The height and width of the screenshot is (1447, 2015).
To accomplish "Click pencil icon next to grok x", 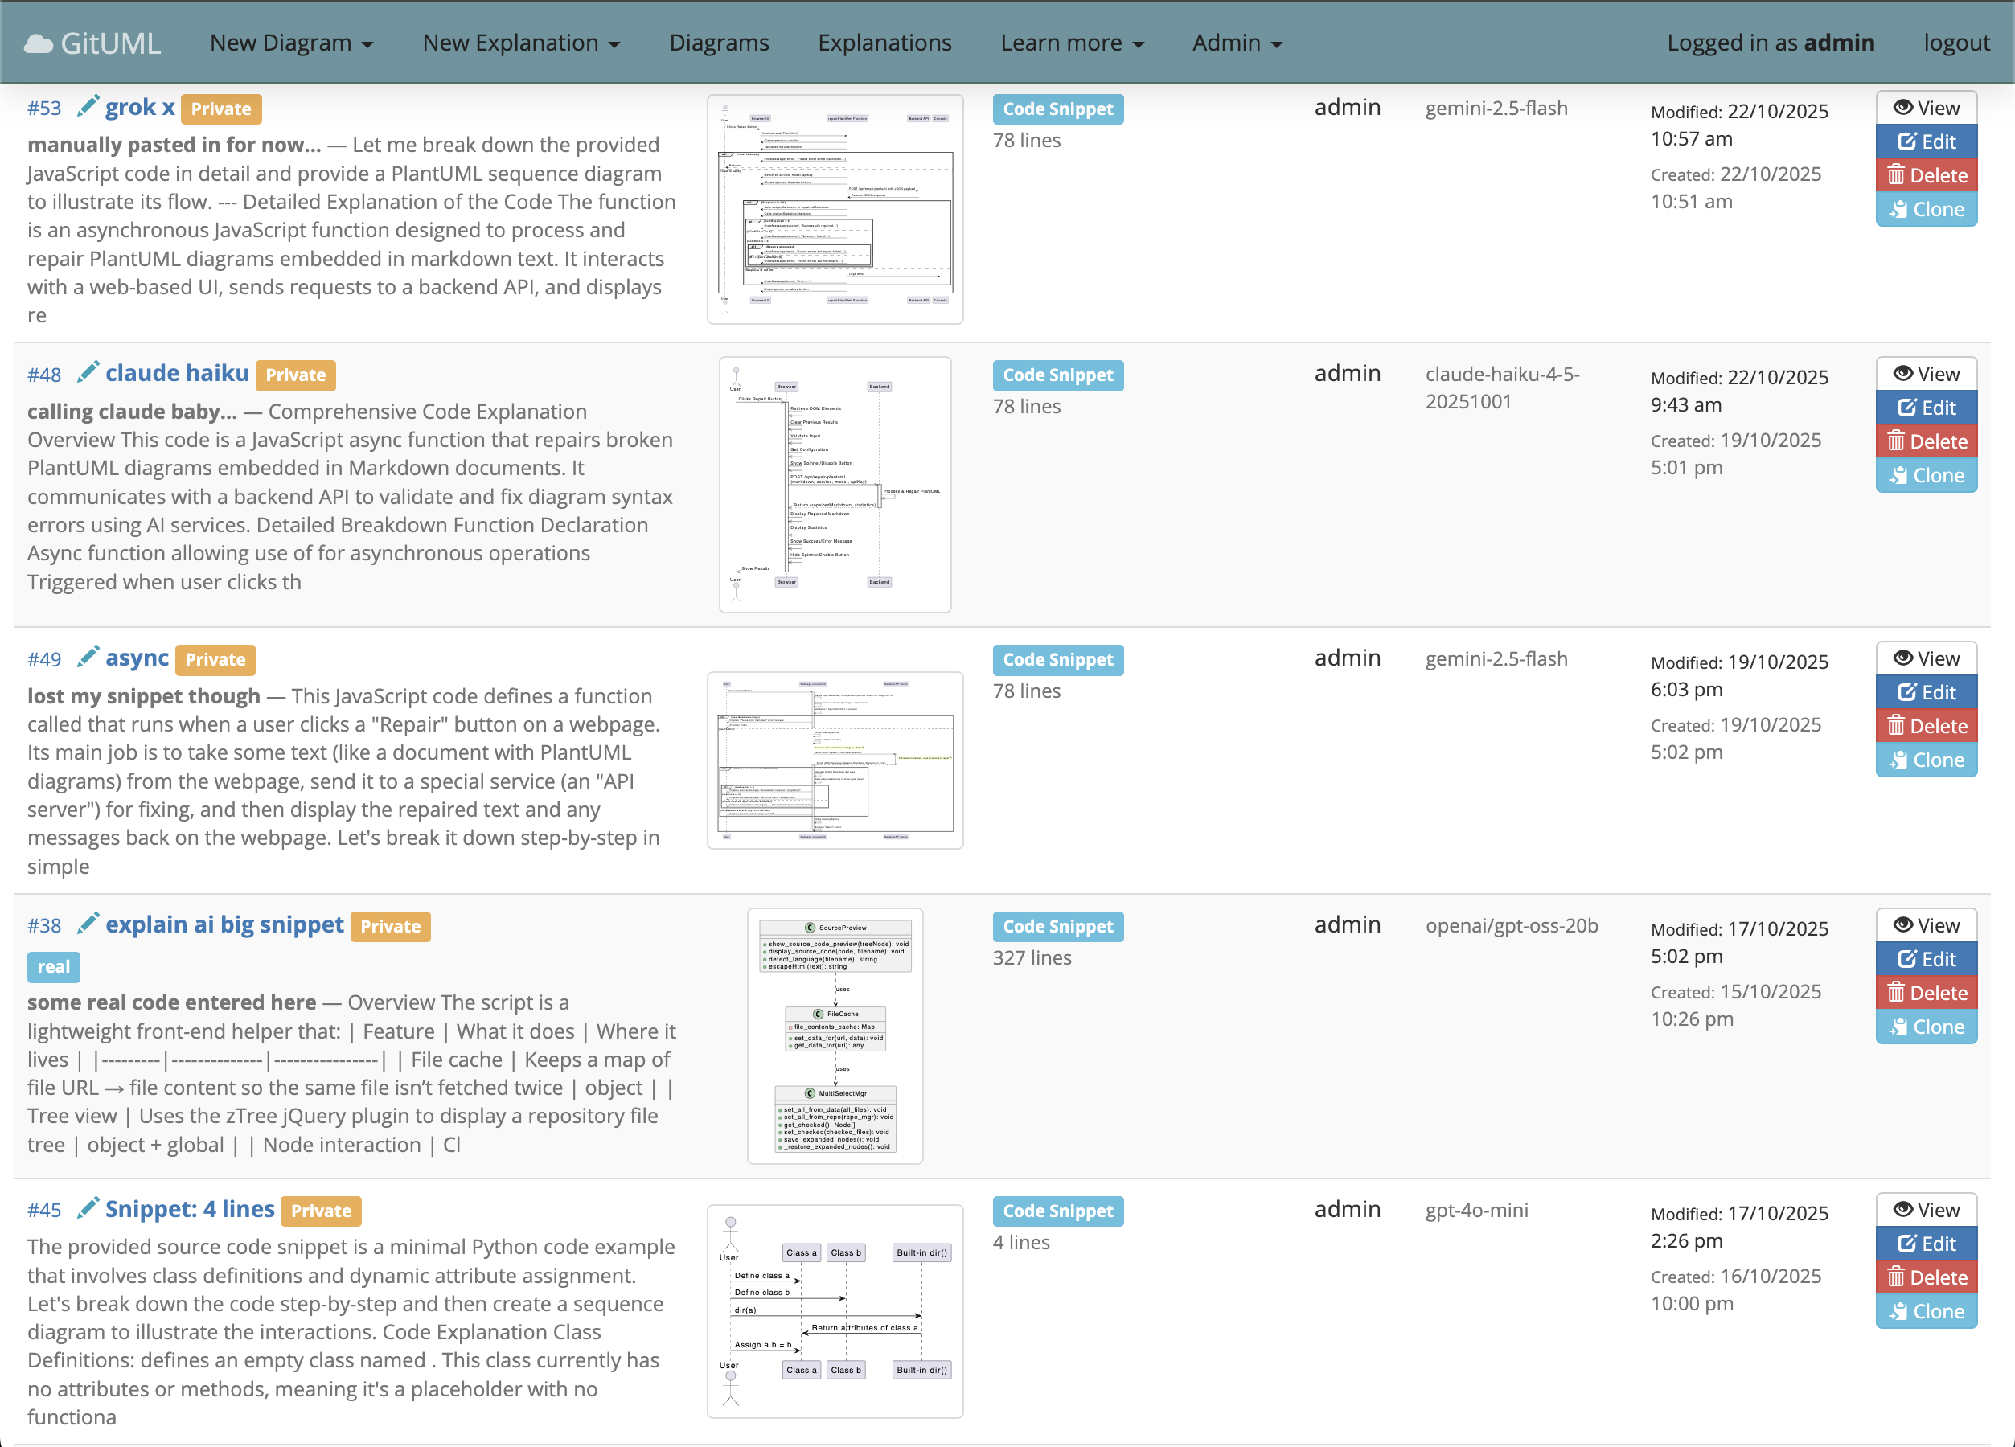I will click(x=87, y=108).
